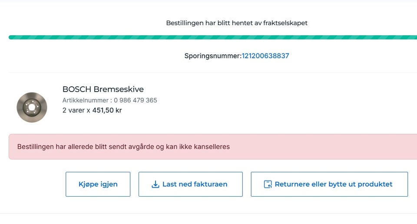The image size is (417, 224).
Task: Click the article number 0 986 479 365
Action: 136,100
